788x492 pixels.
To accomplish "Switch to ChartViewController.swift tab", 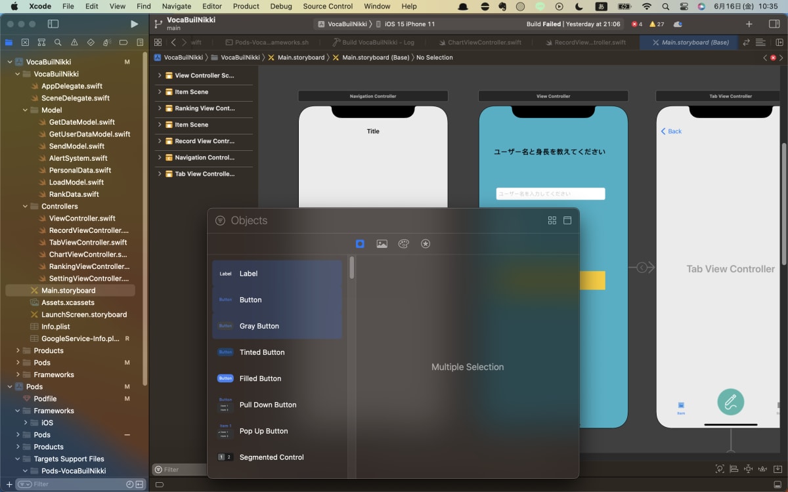I will pyautogui.click(x=479, y=42).
